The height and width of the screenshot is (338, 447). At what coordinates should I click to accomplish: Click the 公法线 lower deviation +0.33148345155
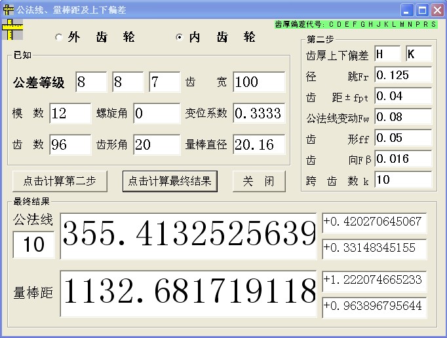coord(374,248)
